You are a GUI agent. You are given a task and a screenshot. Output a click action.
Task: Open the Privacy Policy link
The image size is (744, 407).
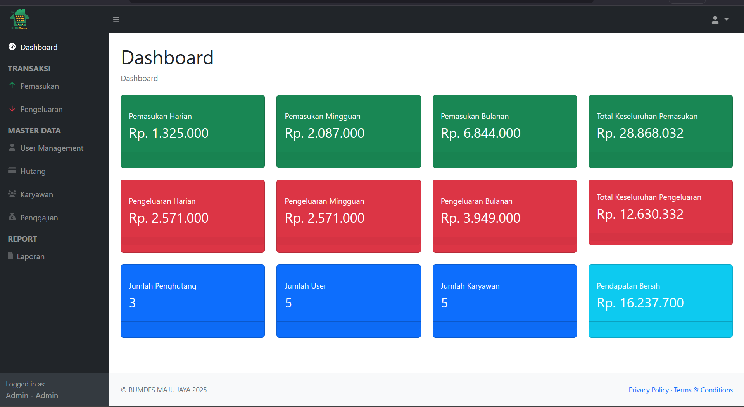coord(649,390)
